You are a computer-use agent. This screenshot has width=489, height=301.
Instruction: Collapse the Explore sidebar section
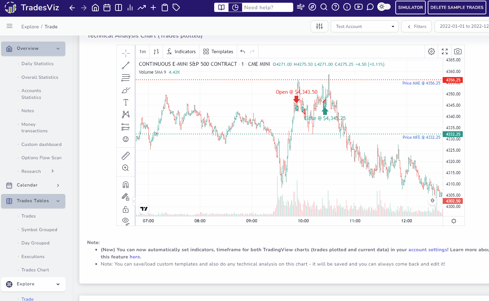click(33, 284)
